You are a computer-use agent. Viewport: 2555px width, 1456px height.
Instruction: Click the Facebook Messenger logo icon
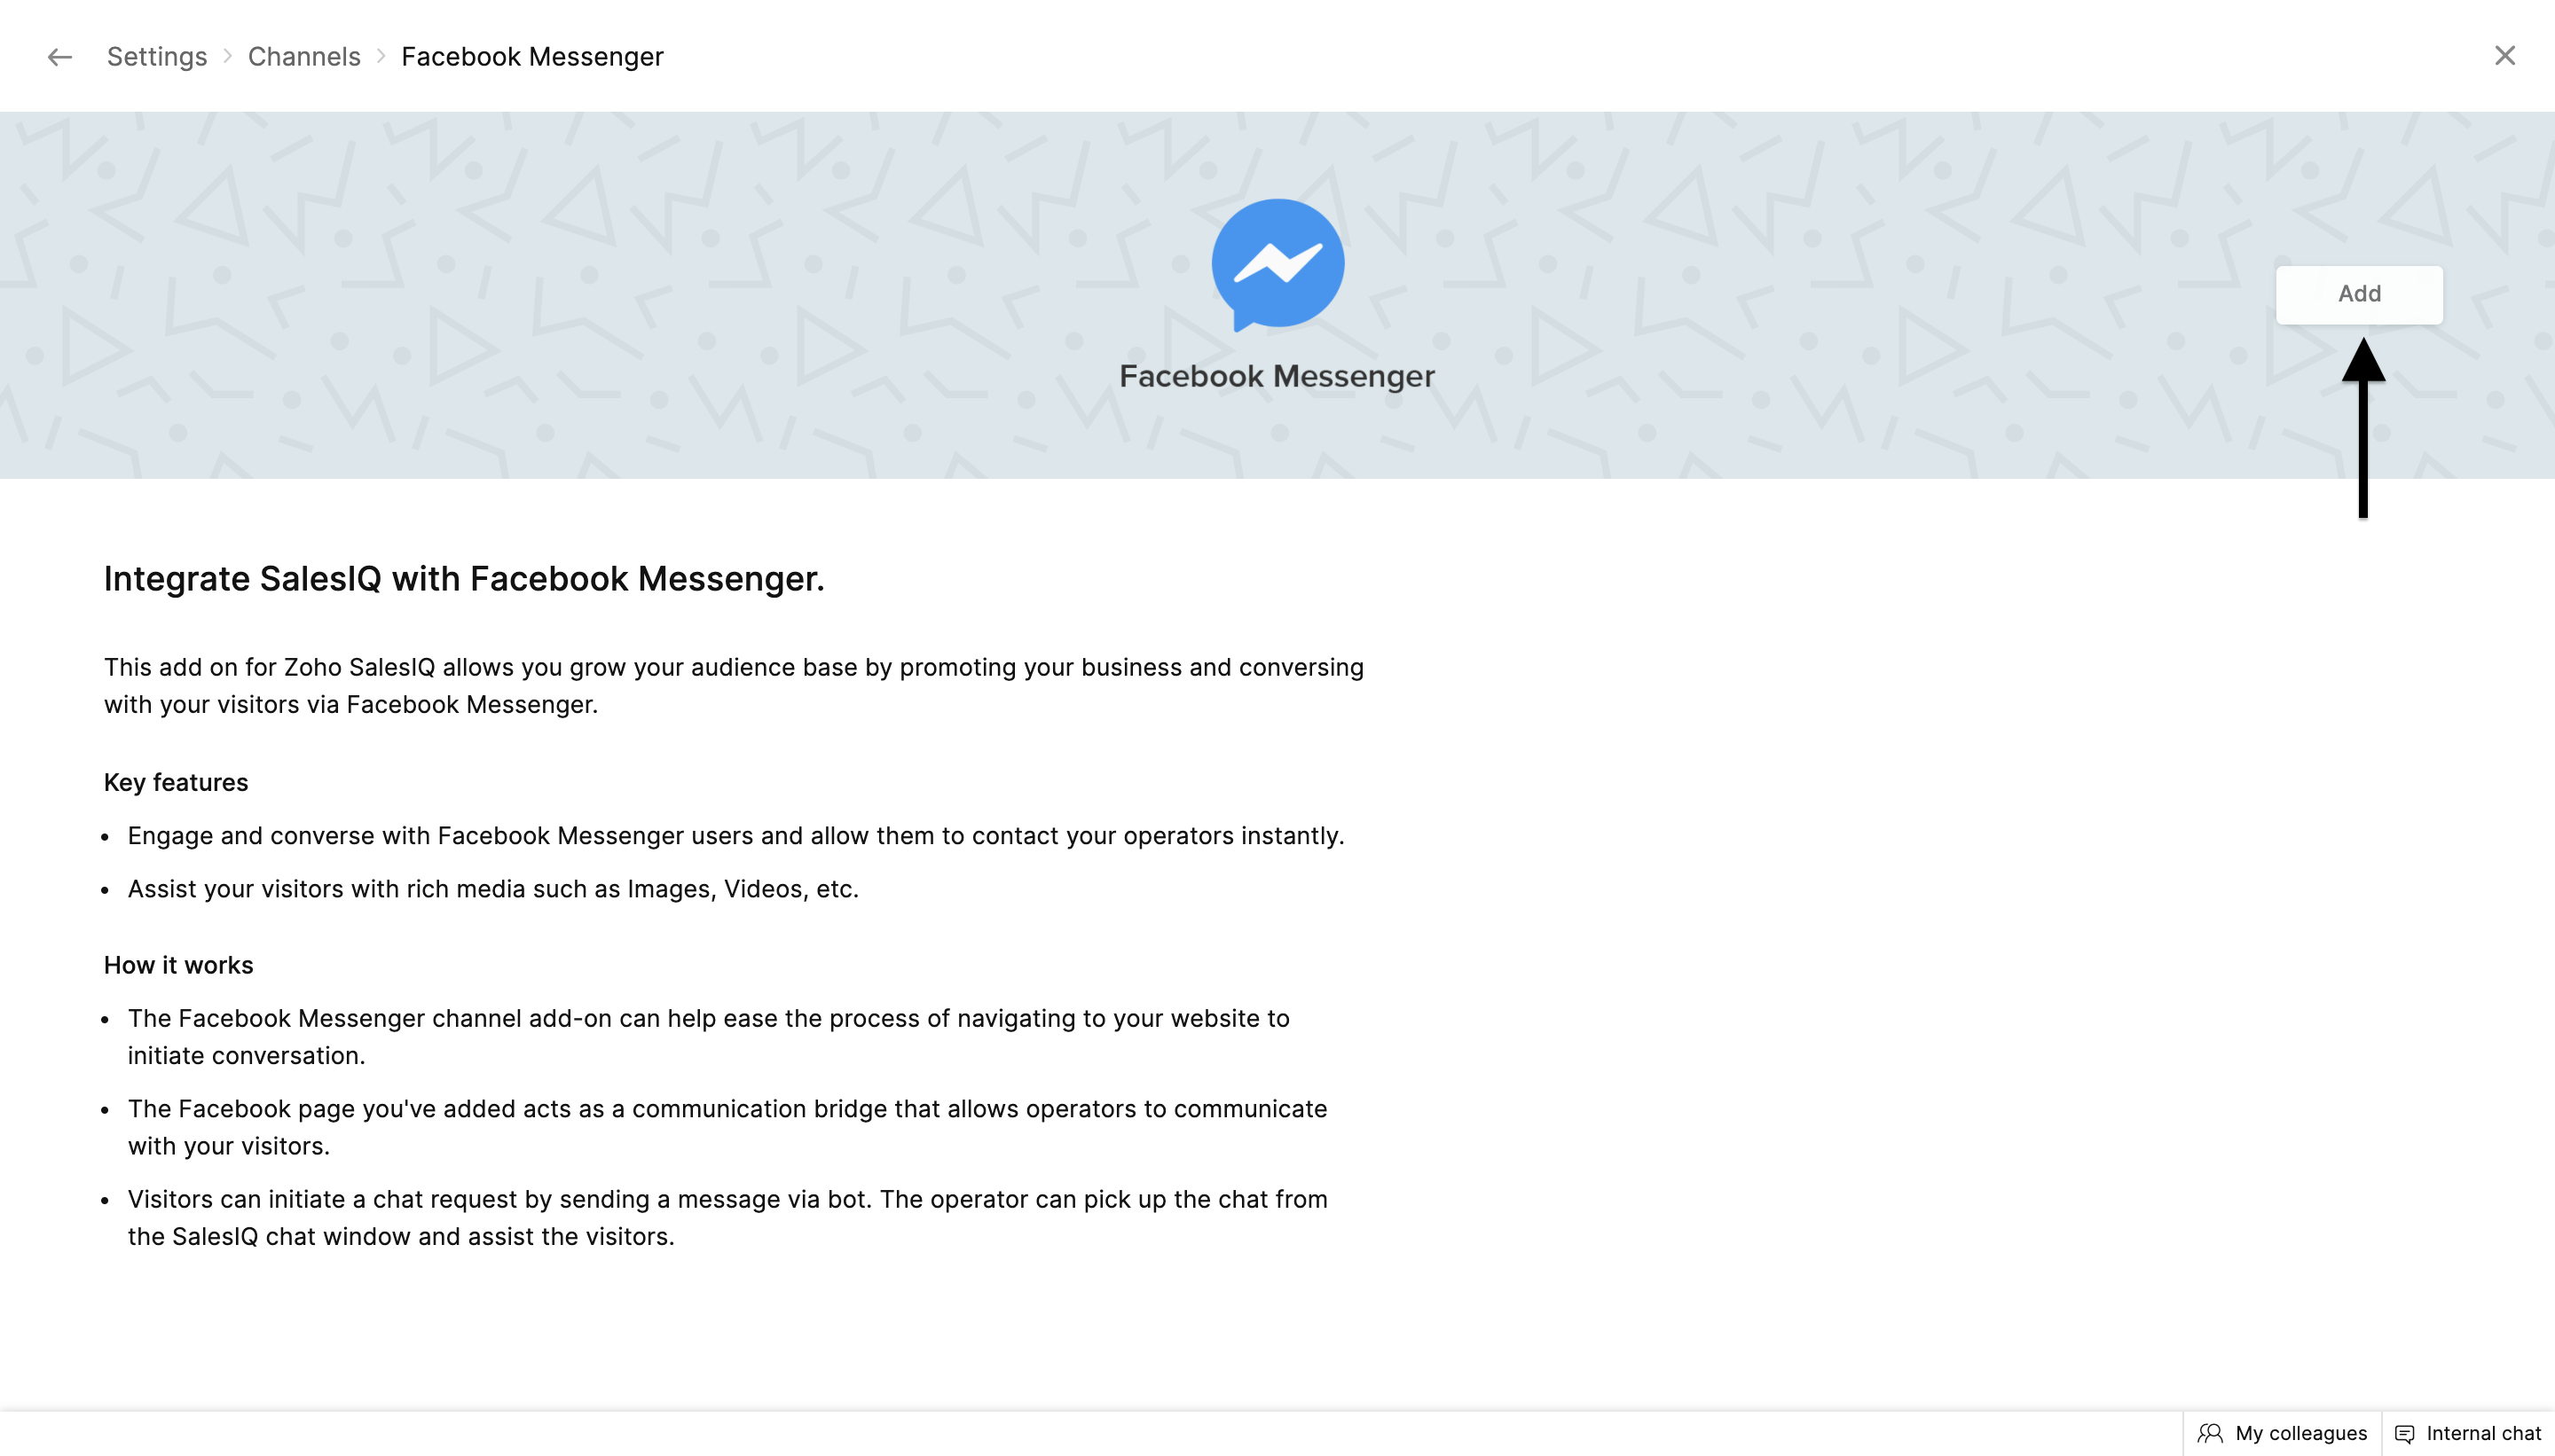(x=1277, y=264)
